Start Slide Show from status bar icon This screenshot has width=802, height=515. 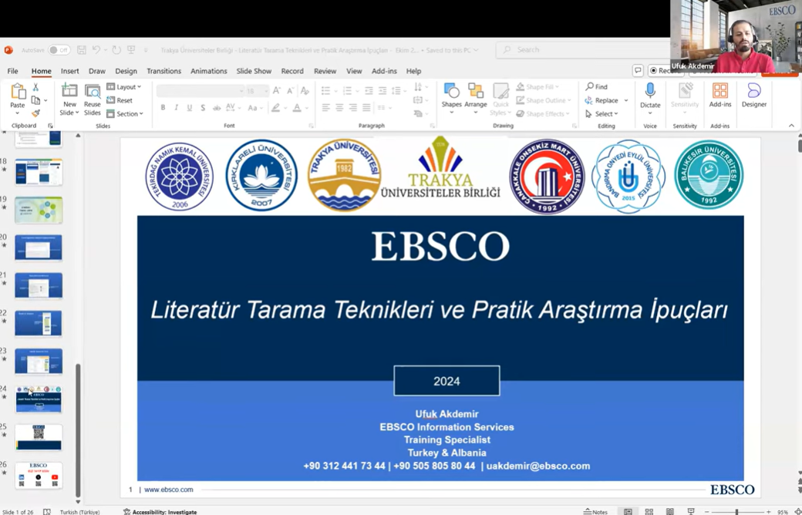click(x=690, y=511)
